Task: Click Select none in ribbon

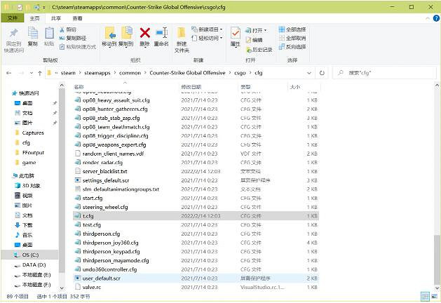Action: point(292,38)
